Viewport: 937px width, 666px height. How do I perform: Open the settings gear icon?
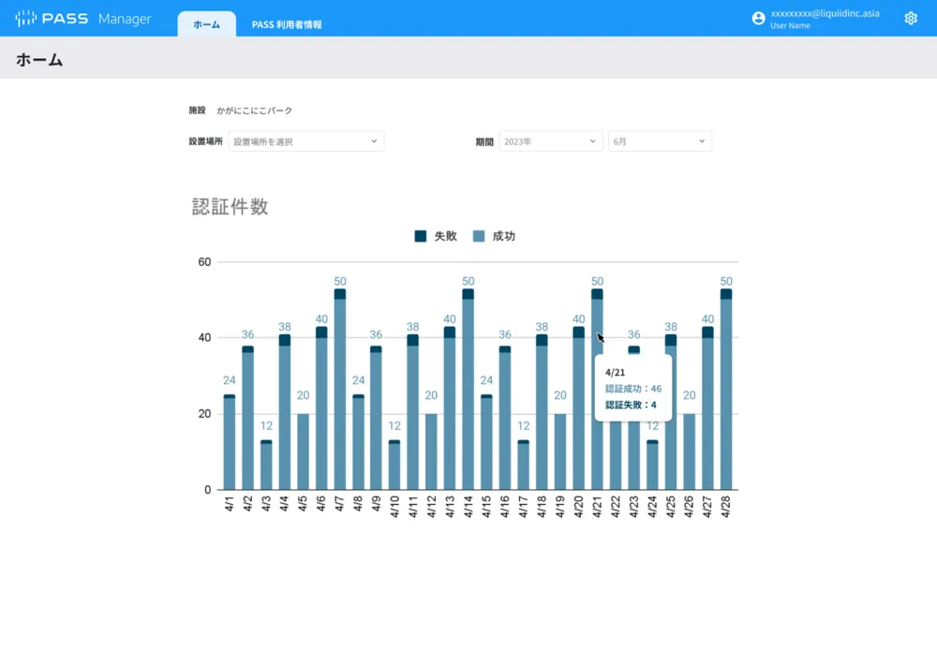pyautogui.click(x=910, y=19)
